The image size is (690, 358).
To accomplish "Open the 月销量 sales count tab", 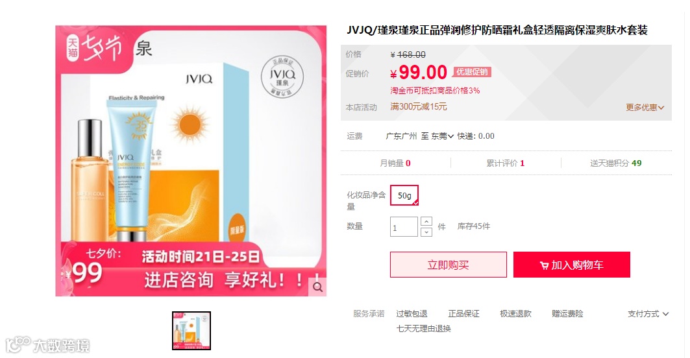I will coord(395,163).
